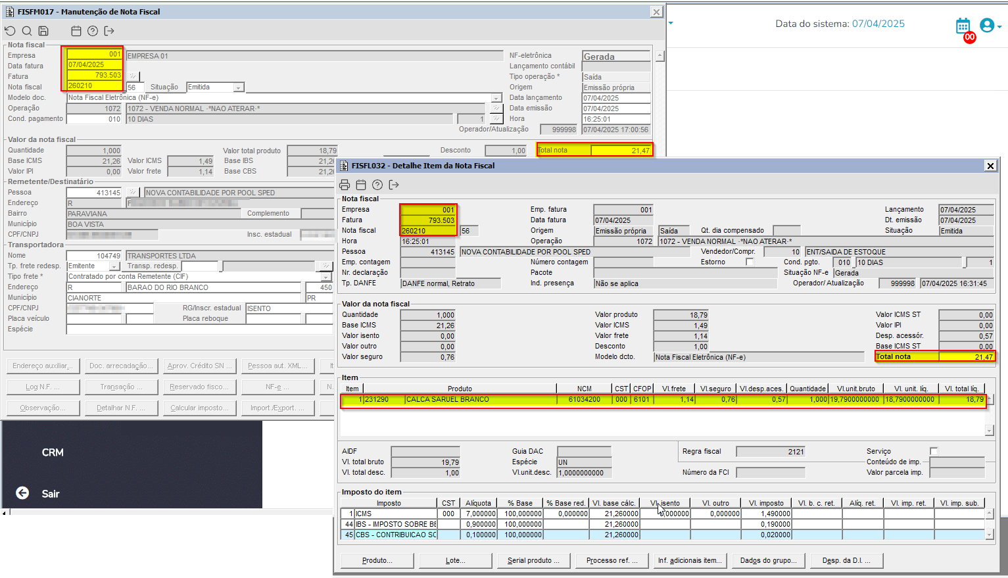1008x578 pixels.
Task: Click the Inf. adicionais item... button
Action: click(x=690, y=560)
